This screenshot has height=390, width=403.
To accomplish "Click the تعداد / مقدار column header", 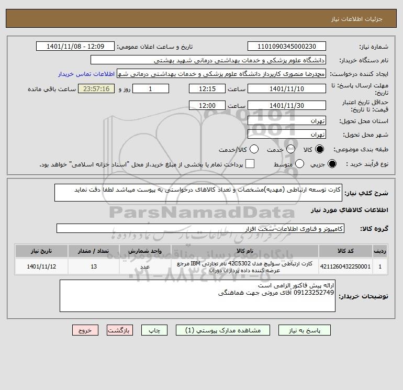I will click(94, 251).
